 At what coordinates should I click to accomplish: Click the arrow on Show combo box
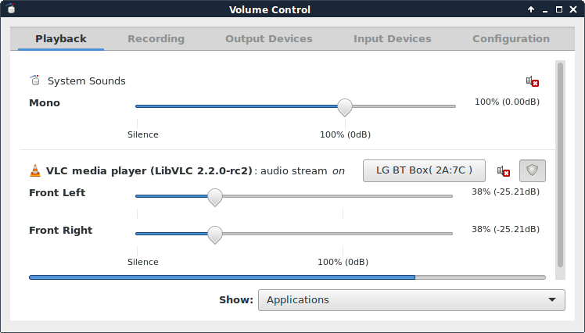pyautogui.click(x=553, y=299)
